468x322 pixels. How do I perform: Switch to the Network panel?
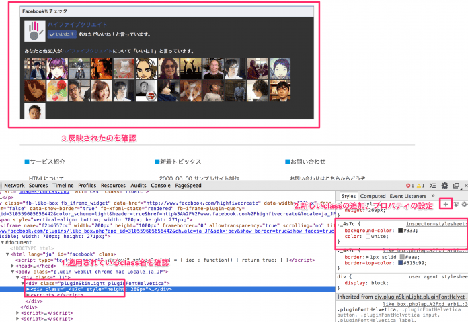[14, 186]
